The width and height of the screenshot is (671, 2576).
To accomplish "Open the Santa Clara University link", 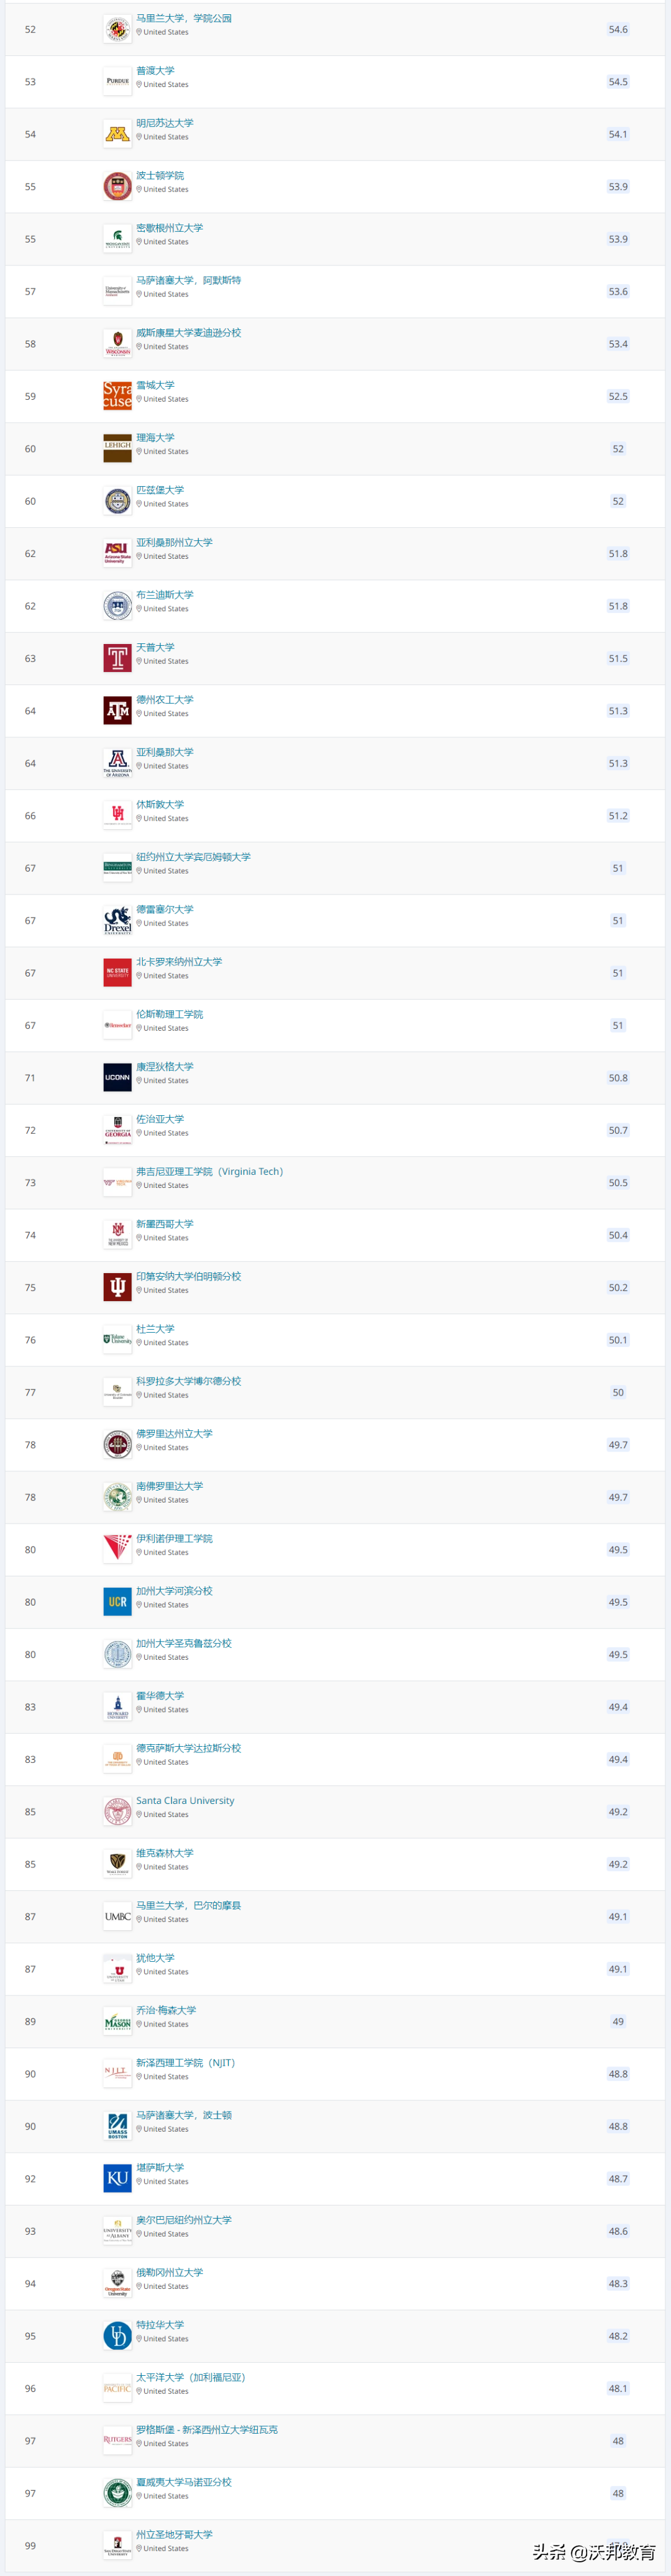I will click(x=185, y=1801).
